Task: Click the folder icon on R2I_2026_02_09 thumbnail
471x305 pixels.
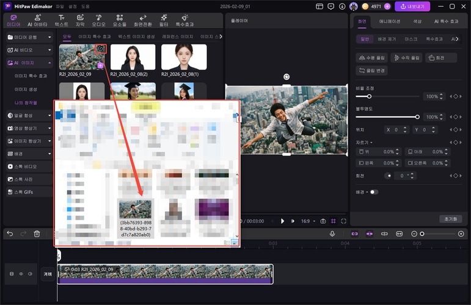Action: [x=101, y=48]
